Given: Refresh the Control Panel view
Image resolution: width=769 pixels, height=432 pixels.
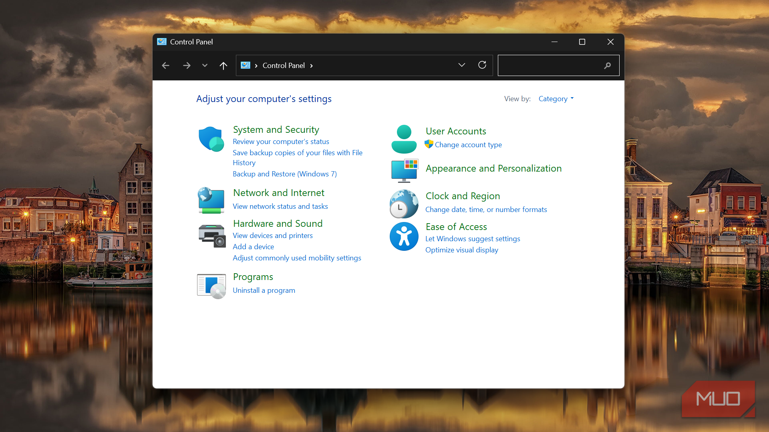Looking at the screenshot, I should coord(482,65).
